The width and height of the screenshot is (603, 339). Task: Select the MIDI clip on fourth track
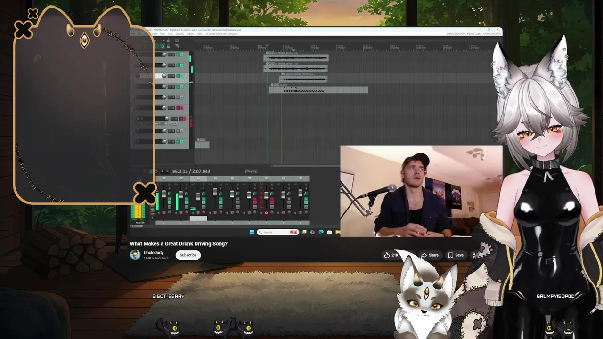click(318, 89)
